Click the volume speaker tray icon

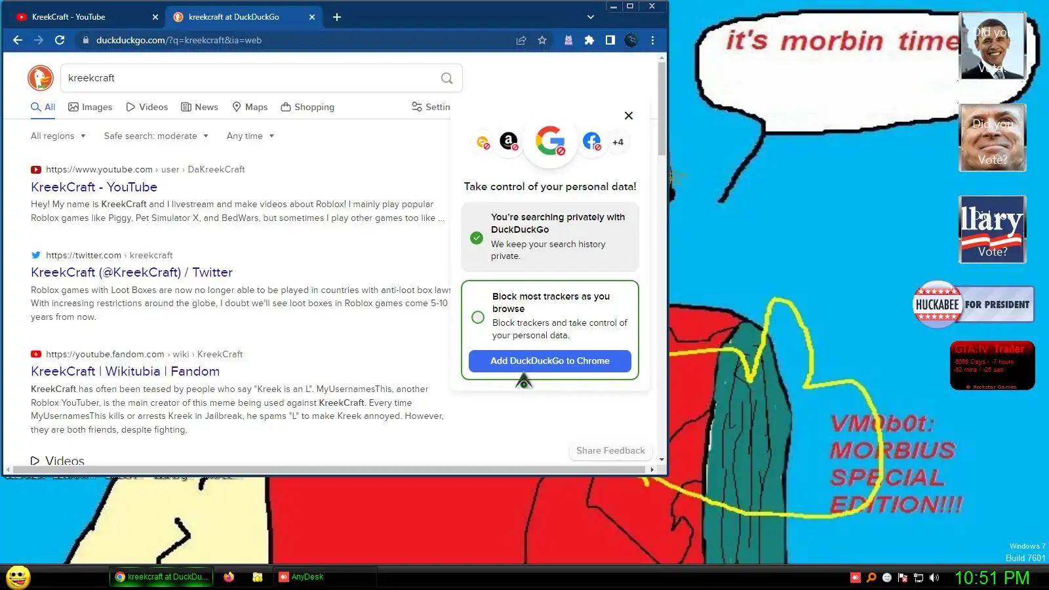pyautogui.click(x=934, y=578)
